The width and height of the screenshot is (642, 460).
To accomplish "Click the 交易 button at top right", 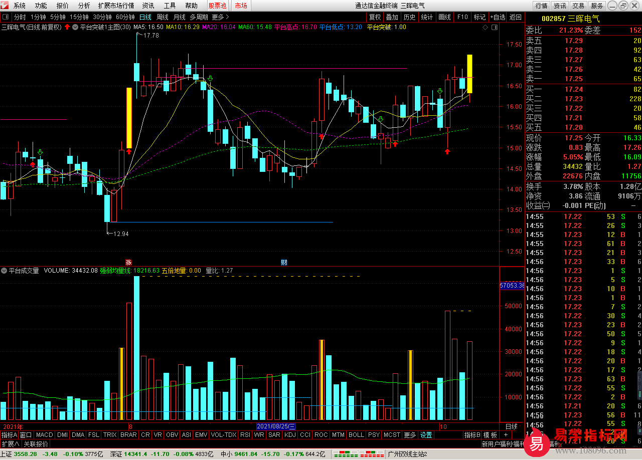I will coord(578,6).
